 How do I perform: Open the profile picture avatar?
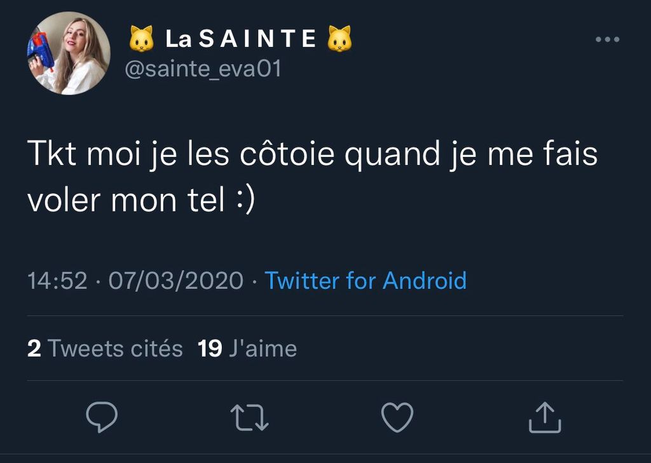(x=68, y=53)
